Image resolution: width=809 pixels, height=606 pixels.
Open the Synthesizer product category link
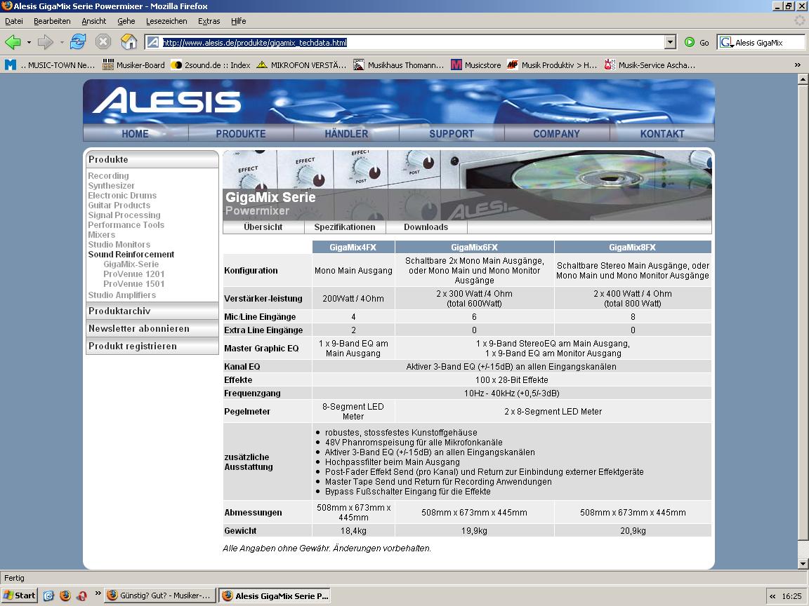pyautogui.click(x=112, y=185)
